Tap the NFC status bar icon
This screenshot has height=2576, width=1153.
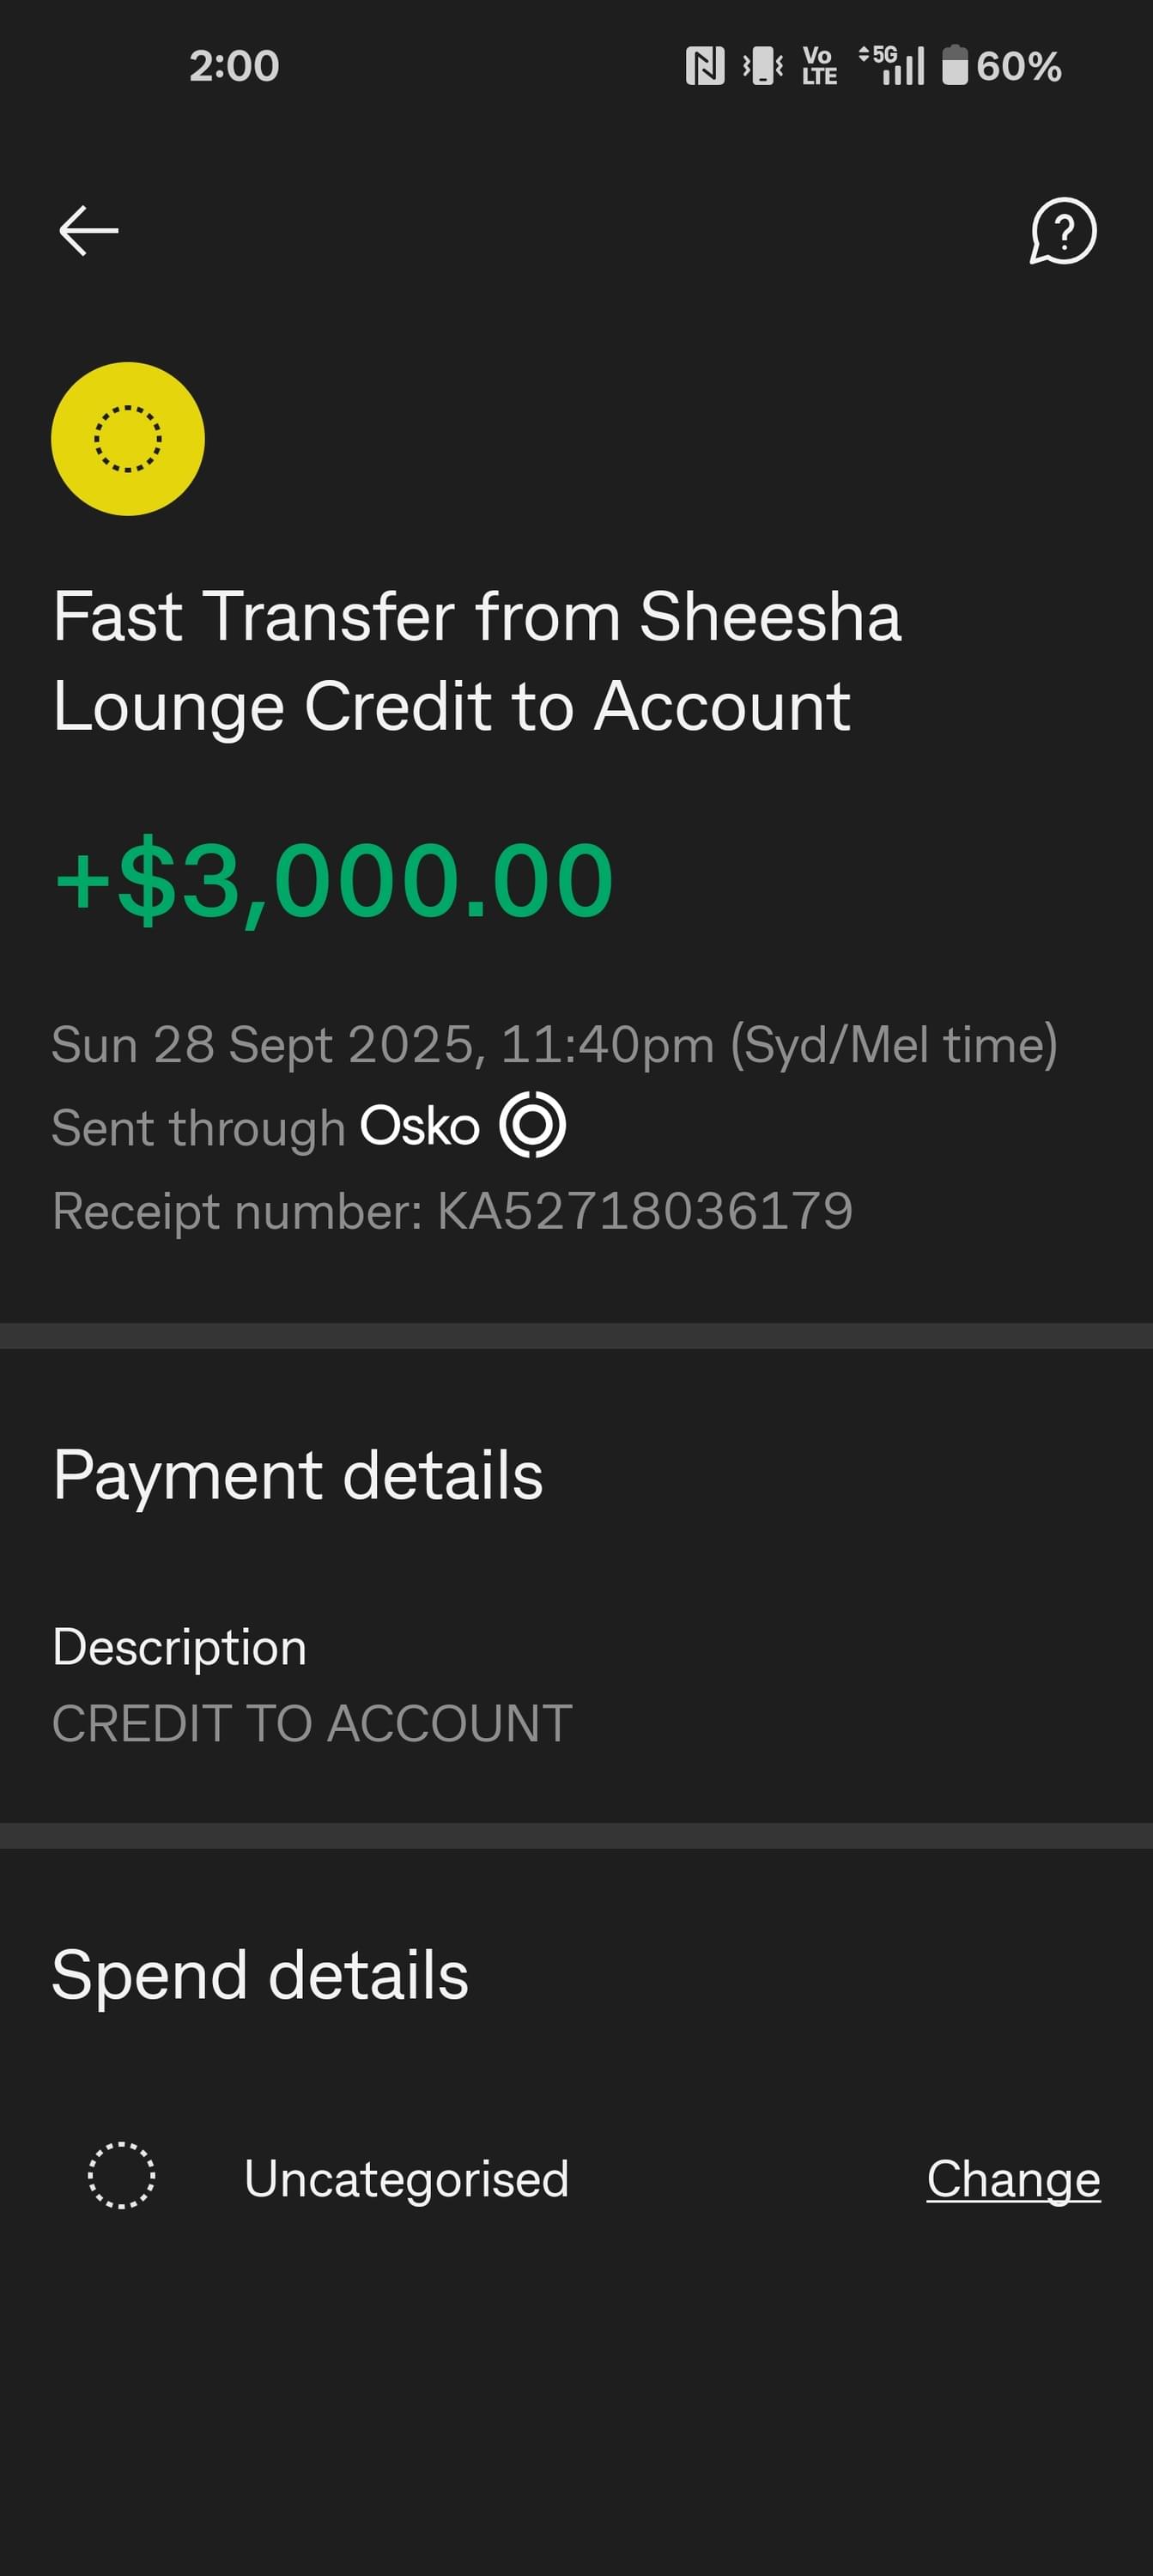click(705, 66)
